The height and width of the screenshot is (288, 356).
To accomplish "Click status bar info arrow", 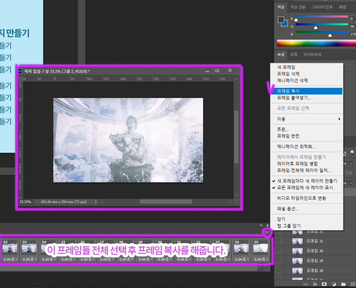I will (95, 202).
